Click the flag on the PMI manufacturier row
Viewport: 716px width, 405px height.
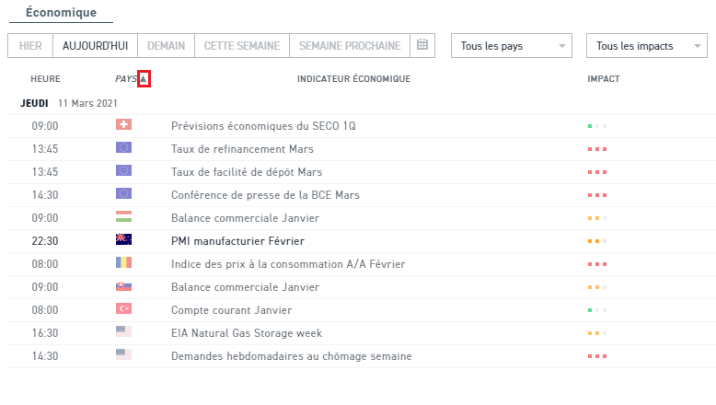coord(123,240)
